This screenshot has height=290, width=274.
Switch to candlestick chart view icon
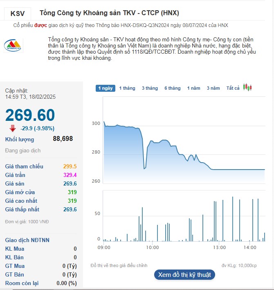[x=247, y=87]
